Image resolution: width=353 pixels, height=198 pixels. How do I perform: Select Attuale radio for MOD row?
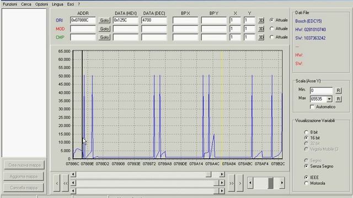point(272,29)
